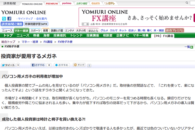Go to FX講座 breadcrumb
Viewport: 195px width, 130px height.
click(48, 42)
